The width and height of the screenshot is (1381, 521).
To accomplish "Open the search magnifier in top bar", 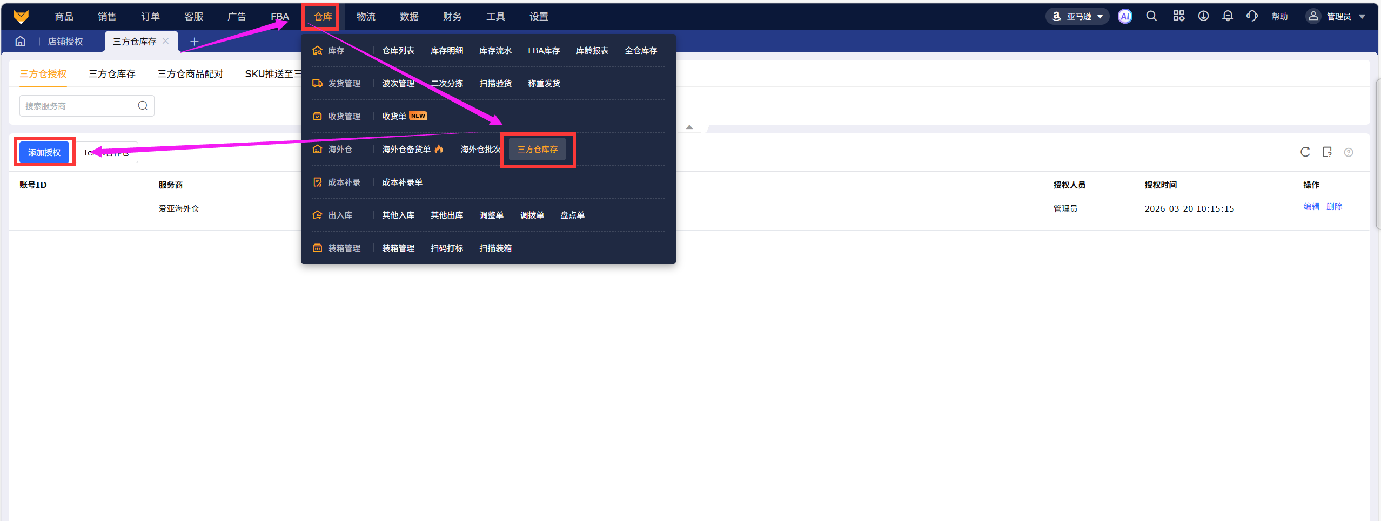I will click(x=1151, y=17).
